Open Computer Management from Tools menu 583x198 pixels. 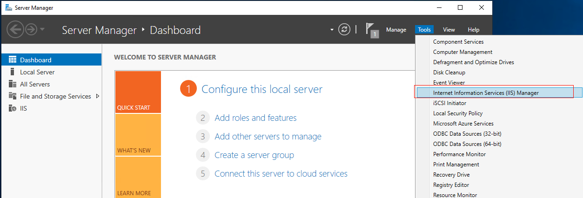(x=462, y=52)
